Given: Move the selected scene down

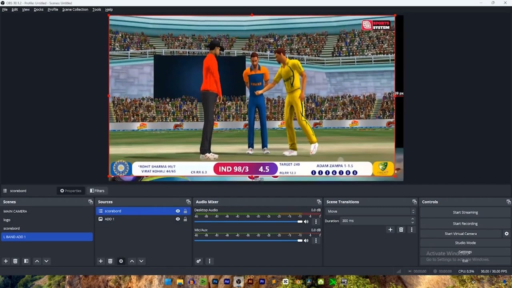Looking at the screenshot, I should (x=46, y=261).
